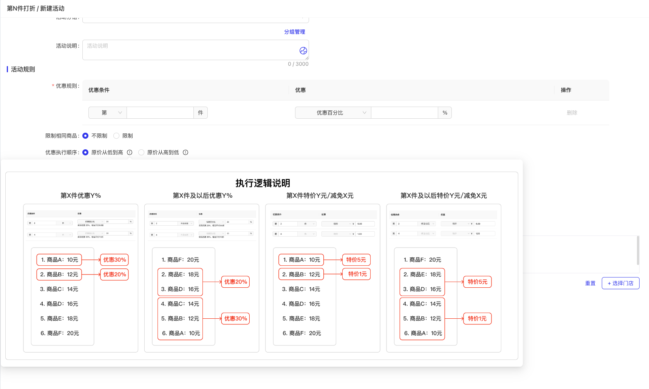This screenshot has height=389, width=649.
Task: Open the 第 condition dropdown
Action: [x=108, y=113]
